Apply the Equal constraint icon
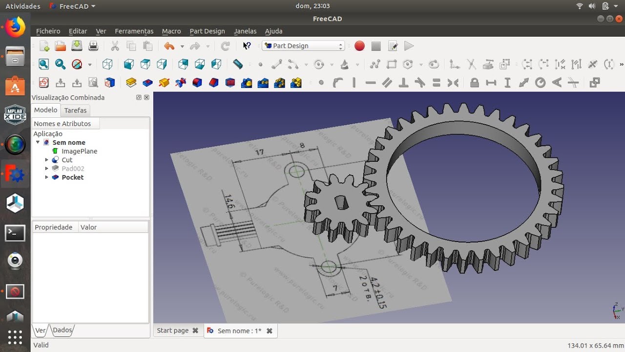This screenshot has height=352, width=625. pyautogui.click(x=437, y=83)
